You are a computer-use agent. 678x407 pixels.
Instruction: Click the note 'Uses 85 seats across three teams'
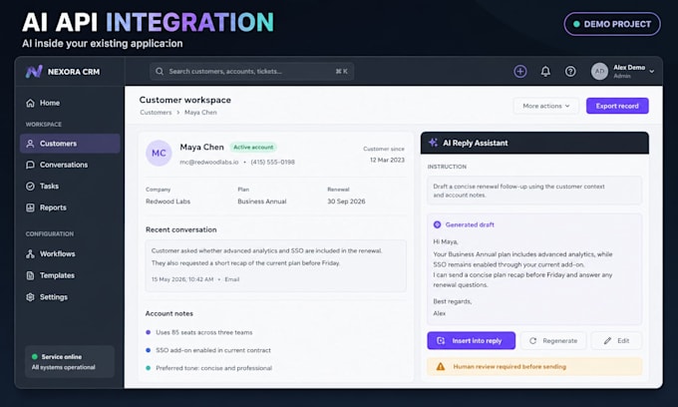click(x=204, y=332)
